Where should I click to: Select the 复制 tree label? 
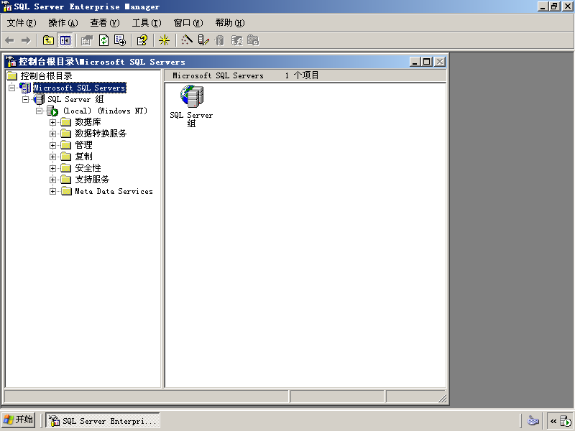pos(83,157)
